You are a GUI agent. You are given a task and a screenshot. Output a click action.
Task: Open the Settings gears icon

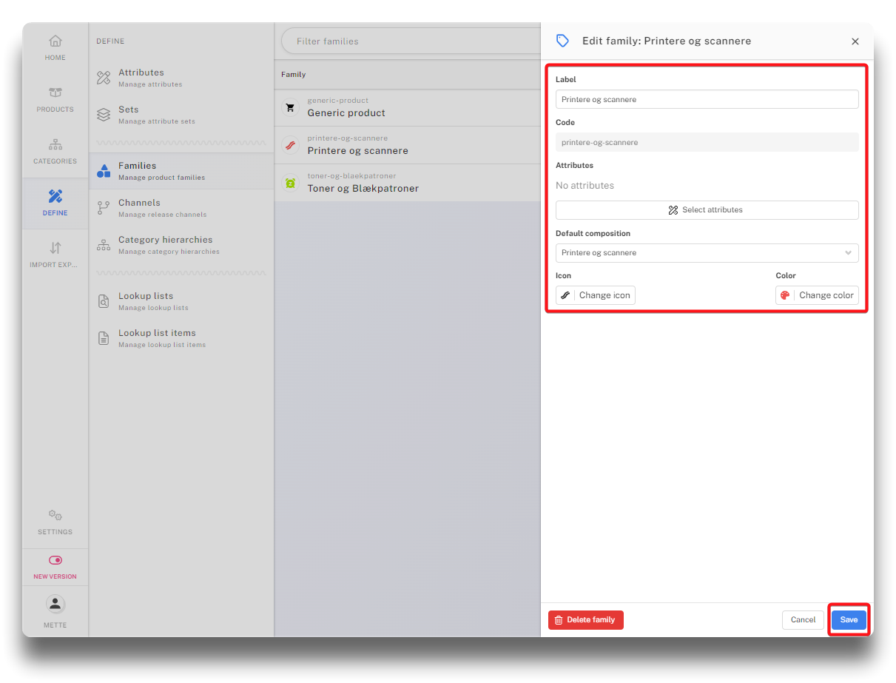(x=55, y=516)
